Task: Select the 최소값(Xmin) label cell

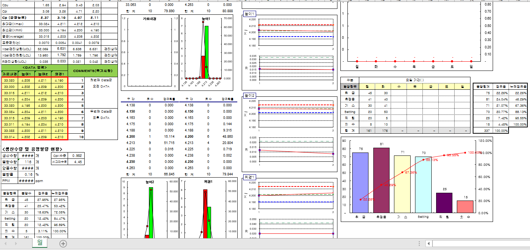Action: click(18, 30)
